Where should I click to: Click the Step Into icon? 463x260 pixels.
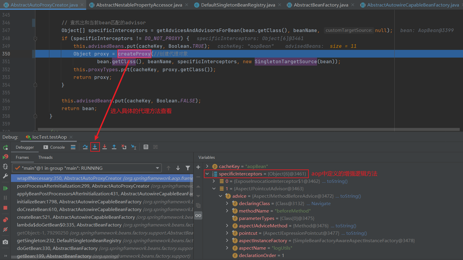click(x=95, y=147)
